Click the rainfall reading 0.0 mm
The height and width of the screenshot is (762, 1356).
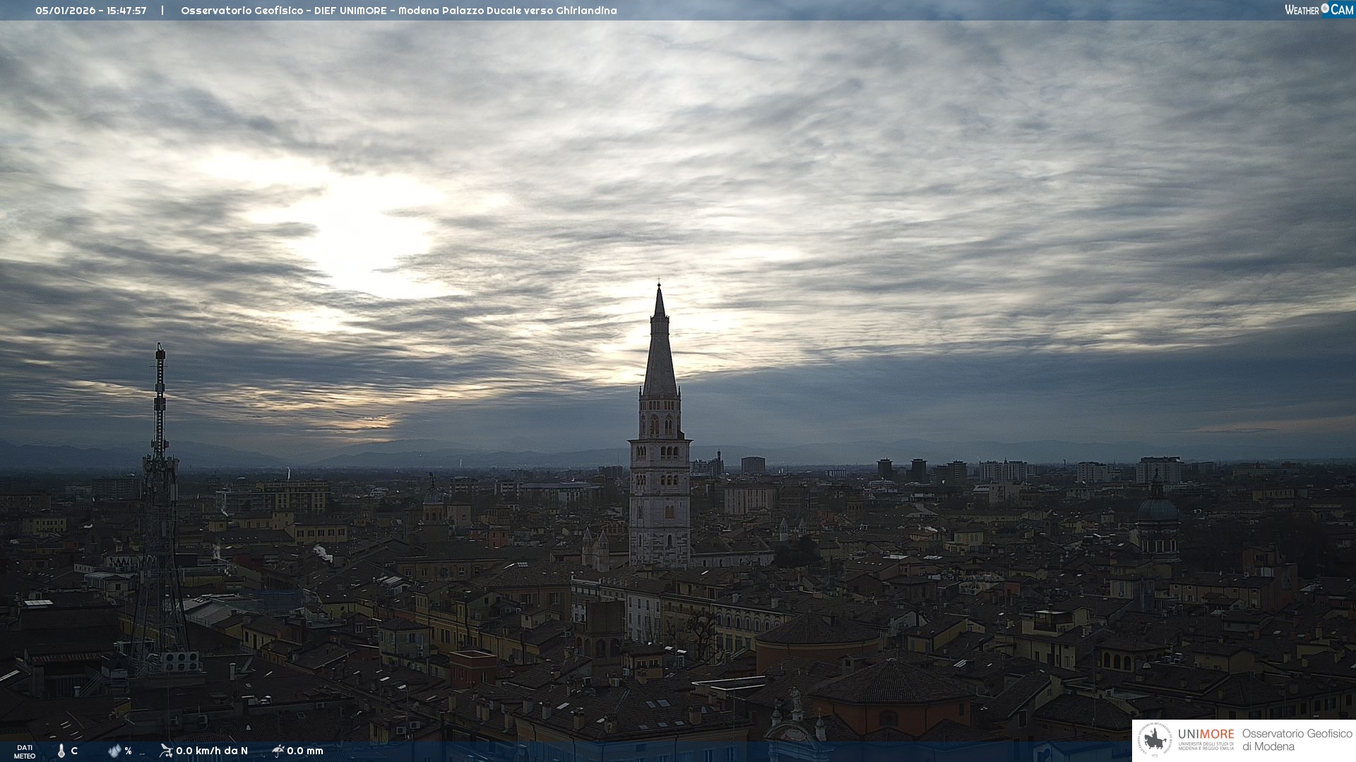pyautogui.click(x=305, y=751)
